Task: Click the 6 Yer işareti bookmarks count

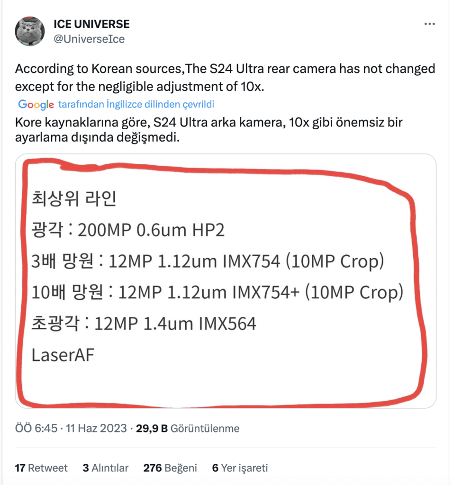Action: pyautogui.click(x=240, y=468)
